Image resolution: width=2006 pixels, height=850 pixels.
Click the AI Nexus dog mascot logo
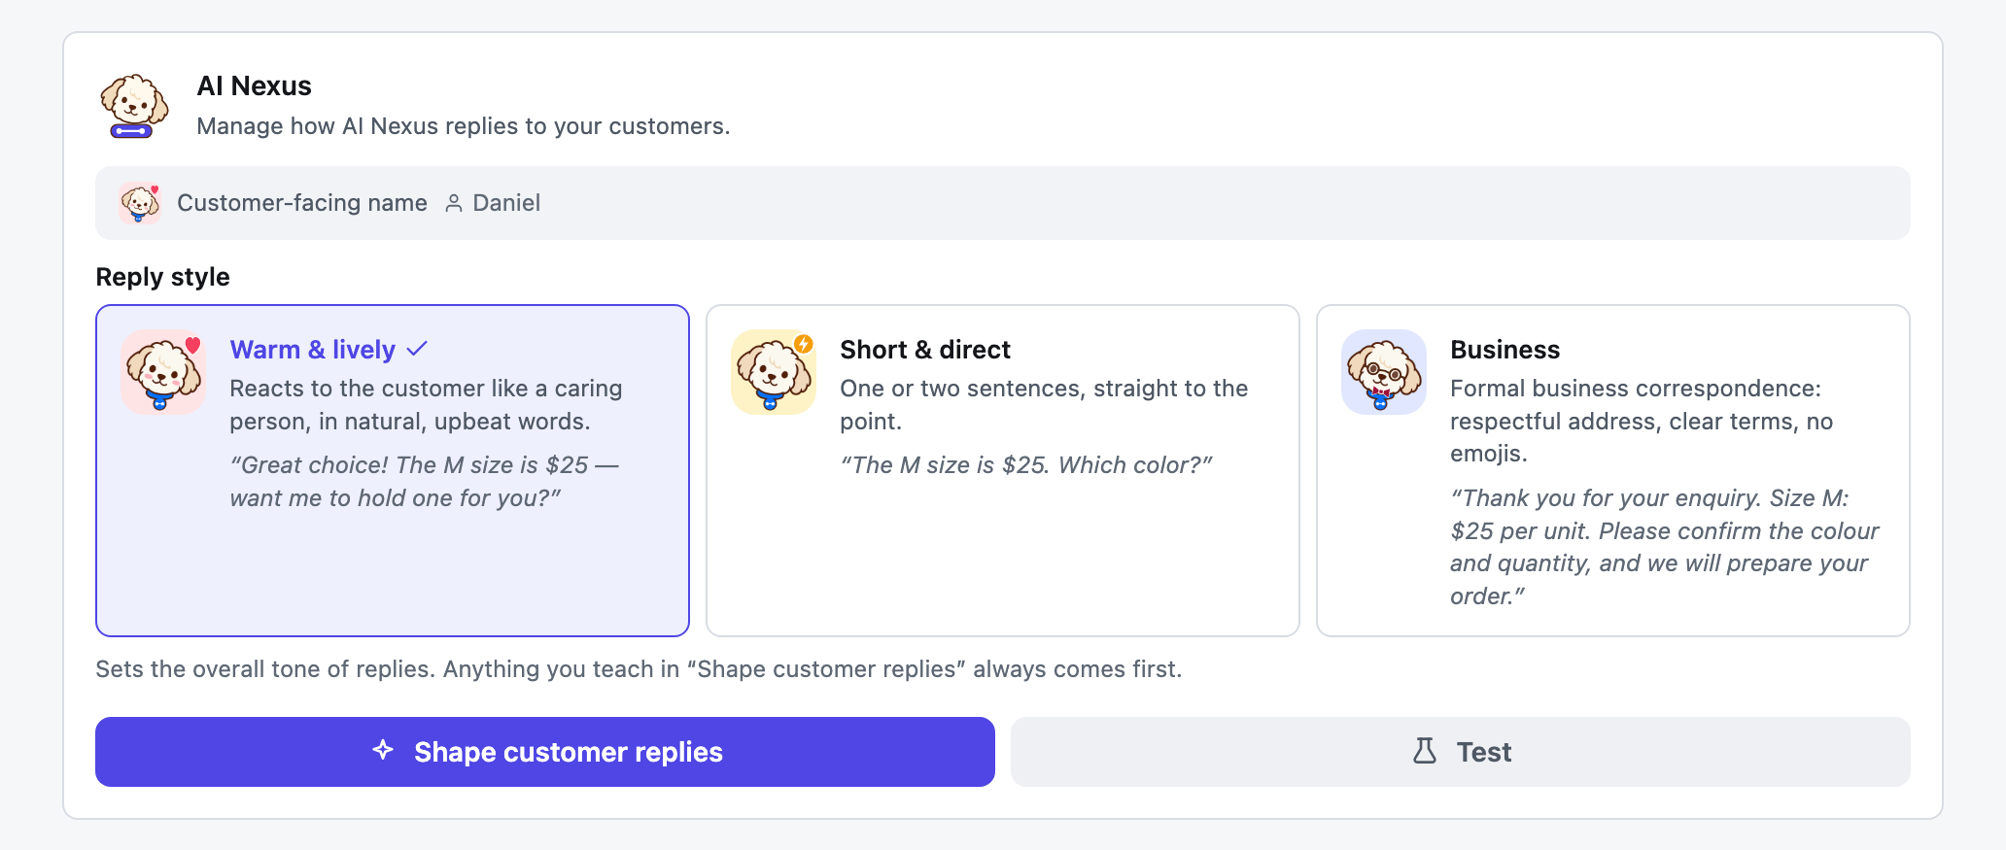tap(134, 106)
